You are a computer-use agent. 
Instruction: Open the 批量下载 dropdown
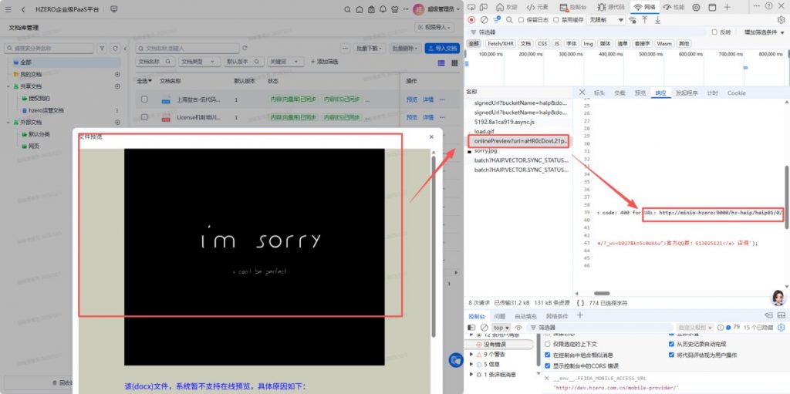(369, 48)
